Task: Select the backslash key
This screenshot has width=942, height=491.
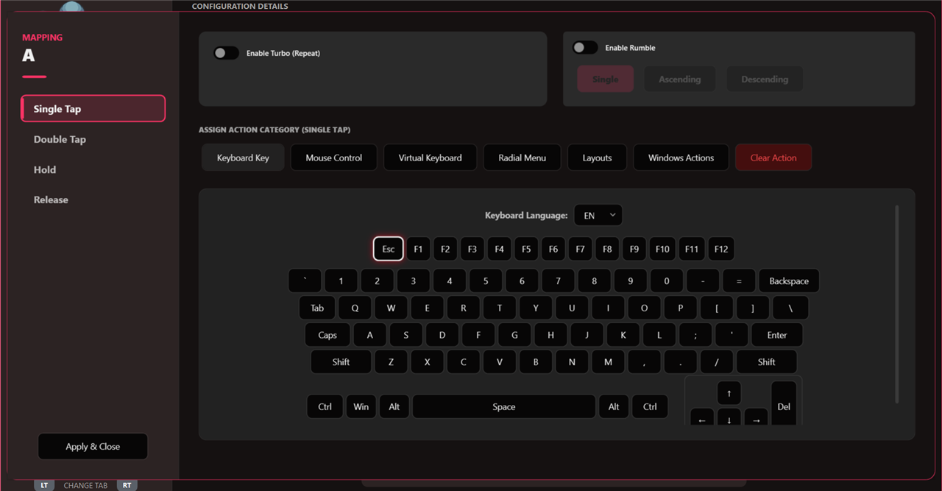Action: (x=791, y=308)
